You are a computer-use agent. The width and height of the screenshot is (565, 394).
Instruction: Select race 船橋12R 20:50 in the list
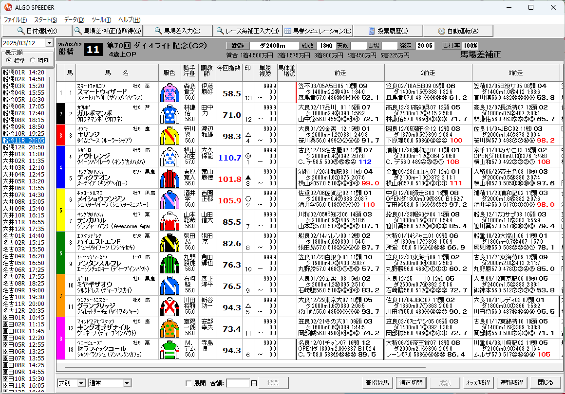coord(24,147)
